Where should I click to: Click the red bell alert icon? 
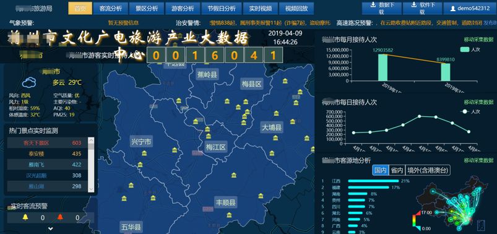click(x=60, y=217)
